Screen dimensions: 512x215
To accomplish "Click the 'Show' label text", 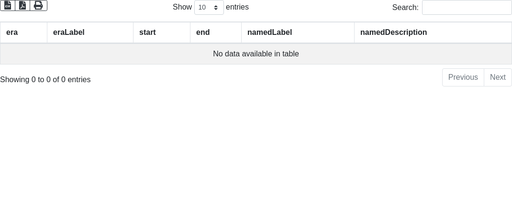I will [x=182, y=7].
